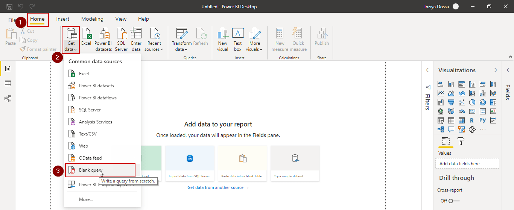Select the Slicer visualization
The width and height of the screenshot is (514, 210).
441,120
